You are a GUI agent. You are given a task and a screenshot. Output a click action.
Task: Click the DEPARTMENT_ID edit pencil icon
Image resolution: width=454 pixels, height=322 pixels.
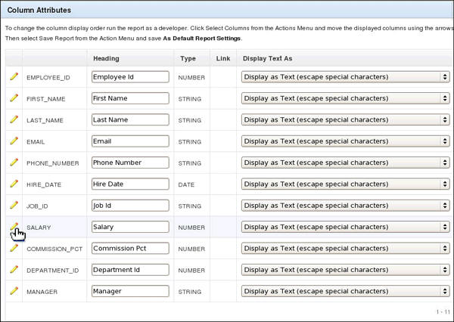[13, 269]
